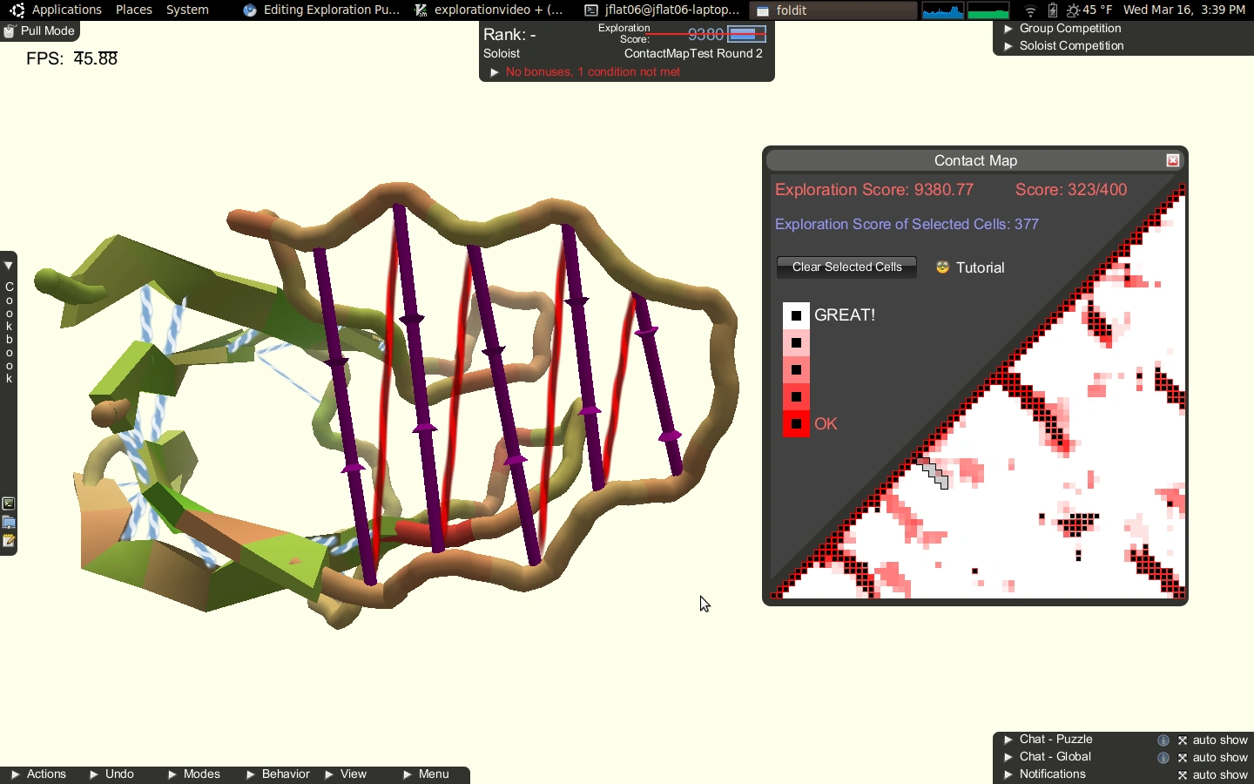Open the Places menu
Viewport: 1254px width, 784px height.
point(134,10)
